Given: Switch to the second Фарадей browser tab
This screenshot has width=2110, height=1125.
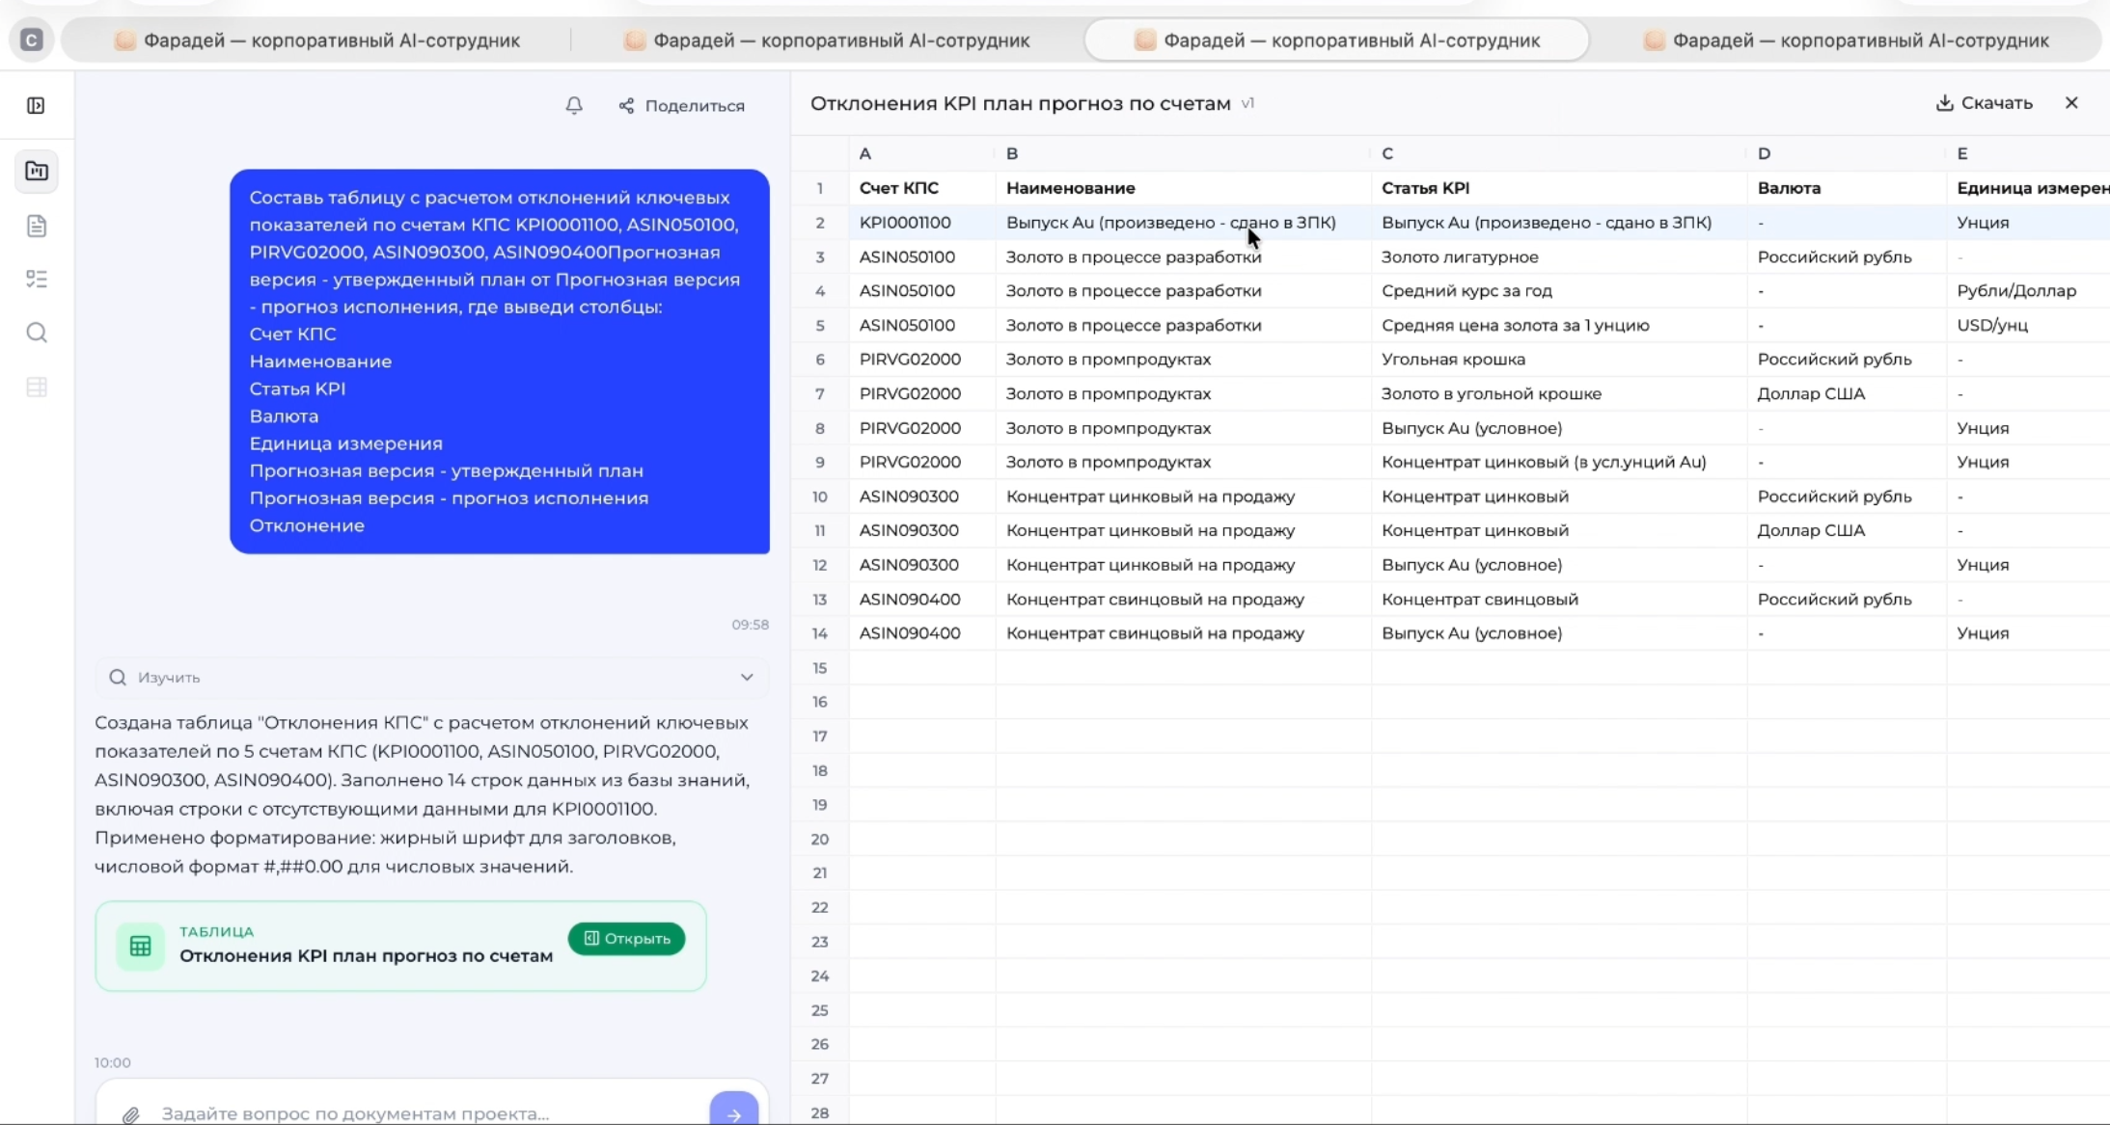Looking at the screenshot, I should tap(827, 40).
